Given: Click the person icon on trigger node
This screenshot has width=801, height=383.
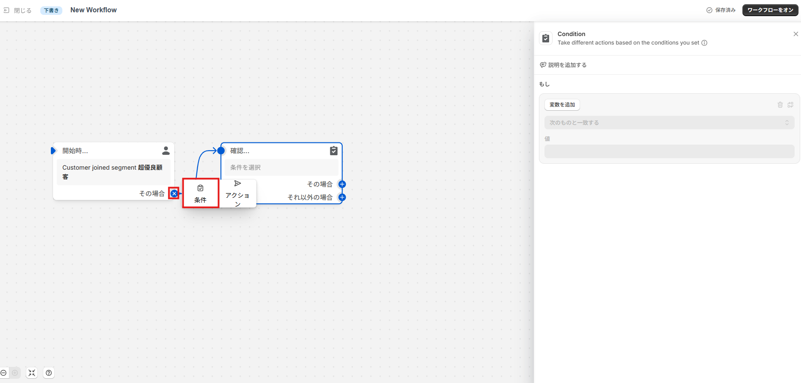Looking at the screenshot, I should 166,151.
